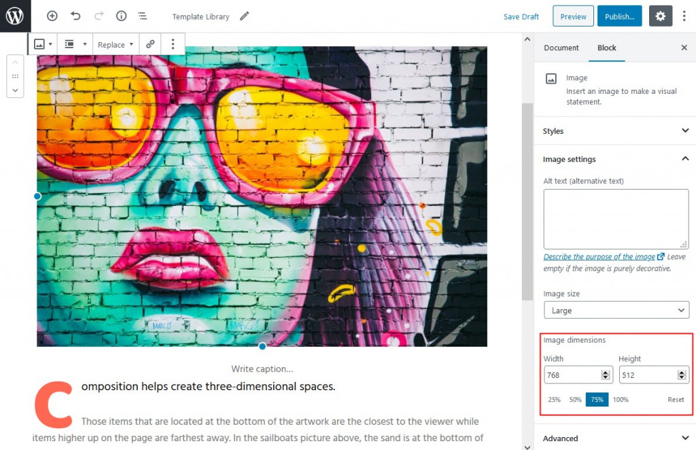Image resolution: width=696 pixels, height=450 pixels.
Task: Insert a link using the chain icon
Action: point(150,44)
